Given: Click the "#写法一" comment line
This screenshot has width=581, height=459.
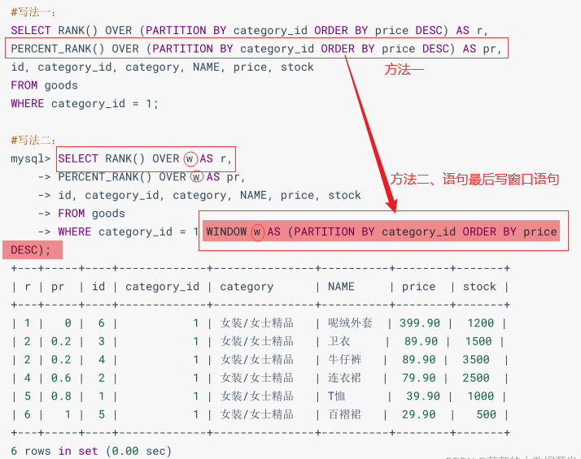Looking at the screenshot, I should pyautogui.click(x=34, y=12).
